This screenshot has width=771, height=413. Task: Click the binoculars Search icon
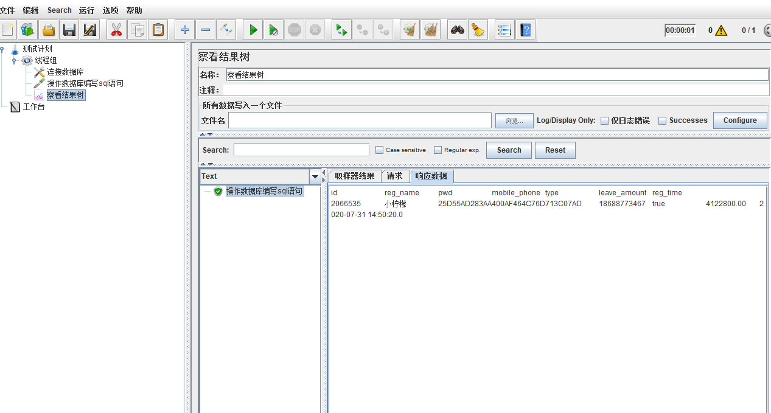(457, 29)
